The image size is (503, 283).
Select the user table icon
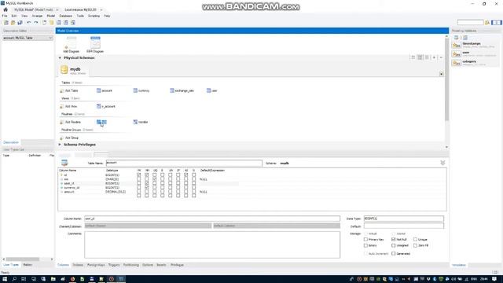click(208, 90)
